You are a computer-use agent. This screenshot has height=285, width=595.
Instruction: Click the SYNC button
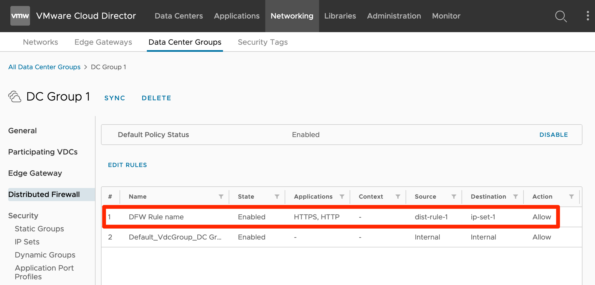coord(115,98)
